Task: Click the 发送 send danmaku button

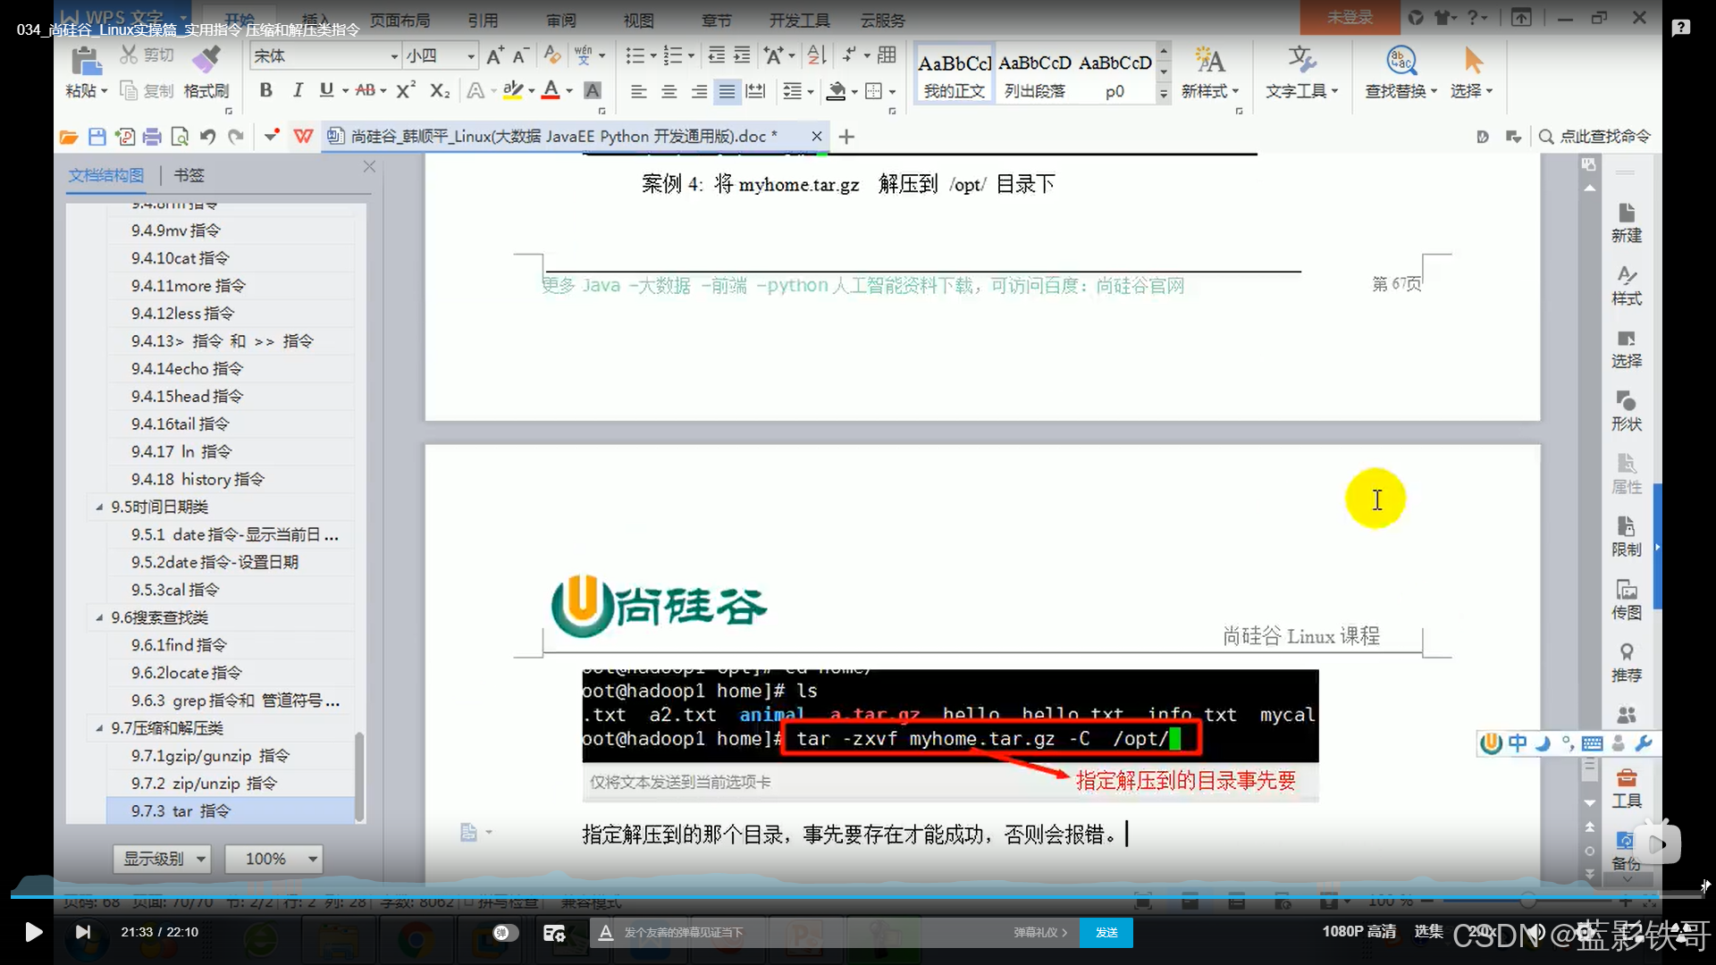Action: (x=1106, y=932)
